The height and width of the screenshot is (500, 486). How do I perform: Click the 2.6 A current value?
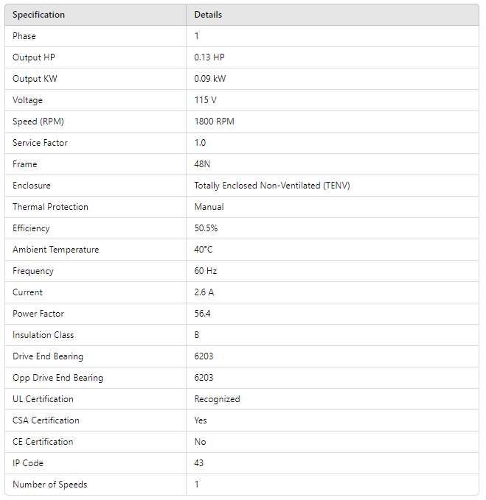click(204, 292)
